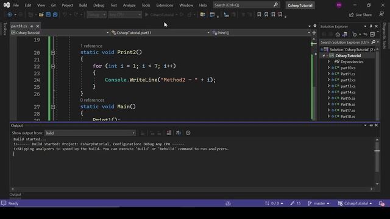
Task: Collapse the for loop outline on line 22
Action: (53, 66)
